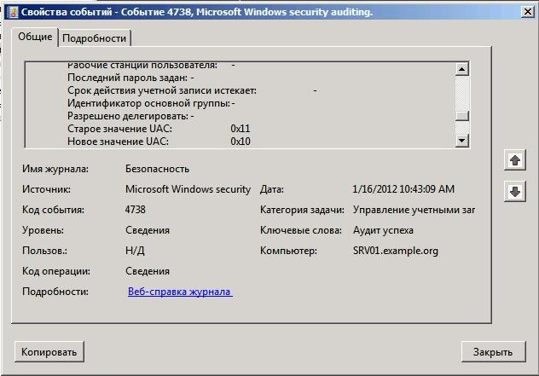
Task: Close the event properties window with X
Action: [x=527, y=12]
